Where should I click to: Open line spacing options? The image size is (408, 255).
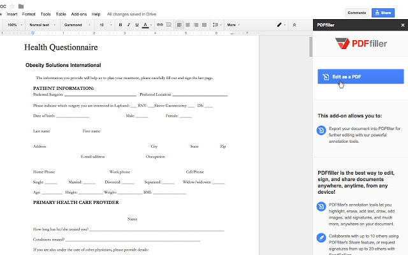[217, 25]
